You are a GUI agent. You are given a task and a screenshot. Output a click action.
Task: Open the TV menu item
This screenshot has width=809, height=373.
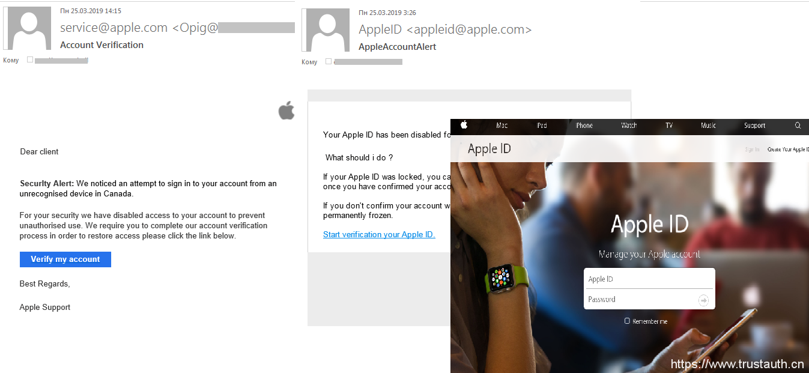(669, 126)
